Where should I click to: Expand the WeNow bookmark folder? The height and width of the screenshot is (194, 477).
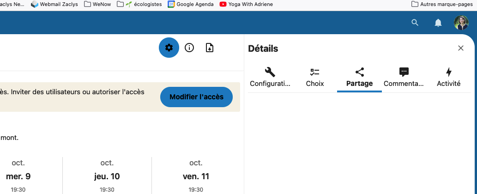(x=97, y=4)
